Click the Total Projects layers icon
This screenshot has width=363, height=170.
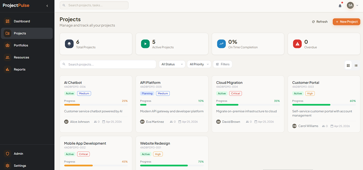pyautogui.click(x=70, y=44)
